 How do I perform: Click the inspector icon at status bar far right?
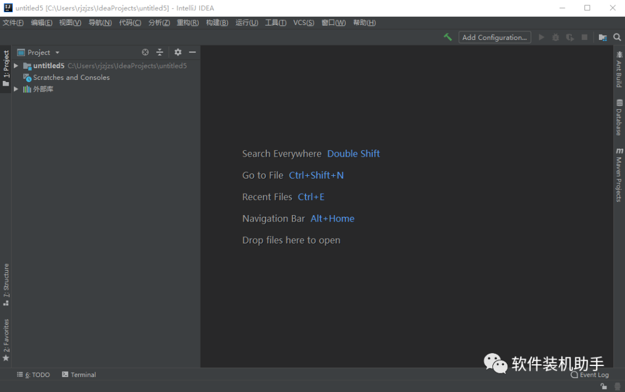point(617,386)
